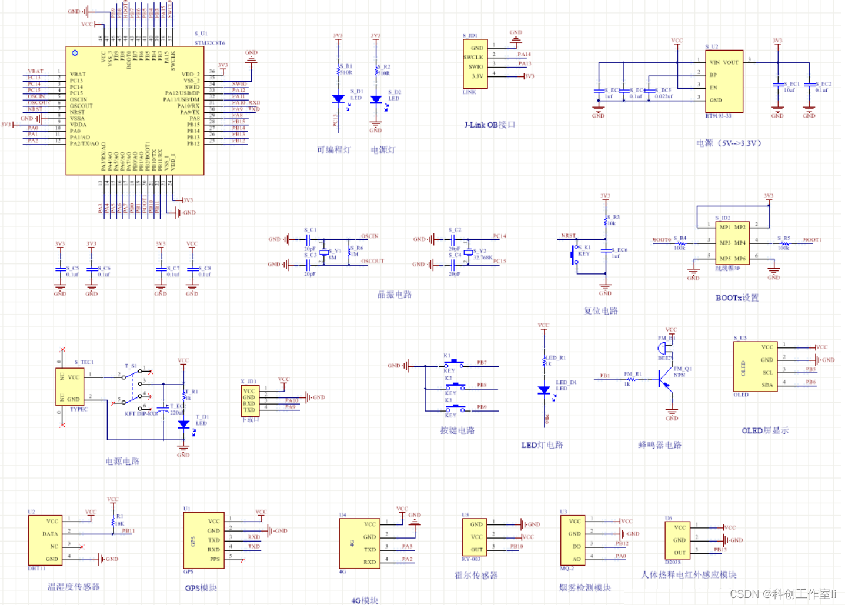Click the '可编程灯' label
Viewport: 845px width, 605px height.
coord(333,150)
